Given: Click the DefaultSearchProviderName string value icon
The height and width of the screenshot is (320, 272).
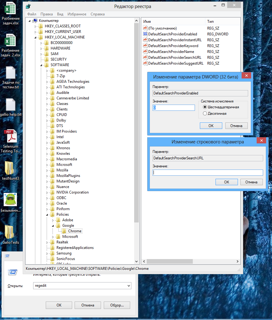Looking at the screenshot, I should point(145,52).
